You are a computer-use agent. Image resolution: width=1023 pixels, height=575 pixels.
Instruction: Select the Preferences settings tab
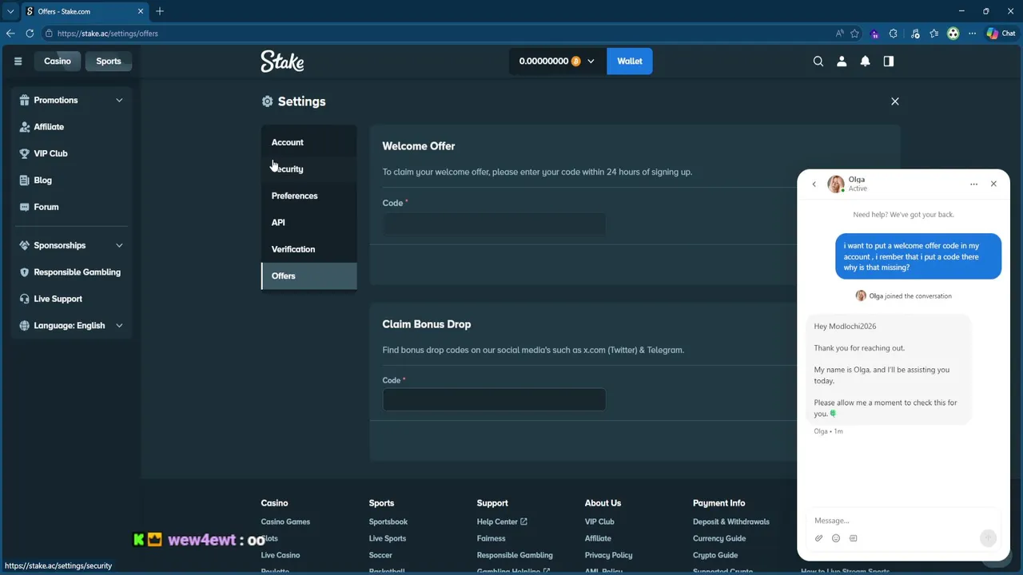pyautogui.click(x=308, y=196)
